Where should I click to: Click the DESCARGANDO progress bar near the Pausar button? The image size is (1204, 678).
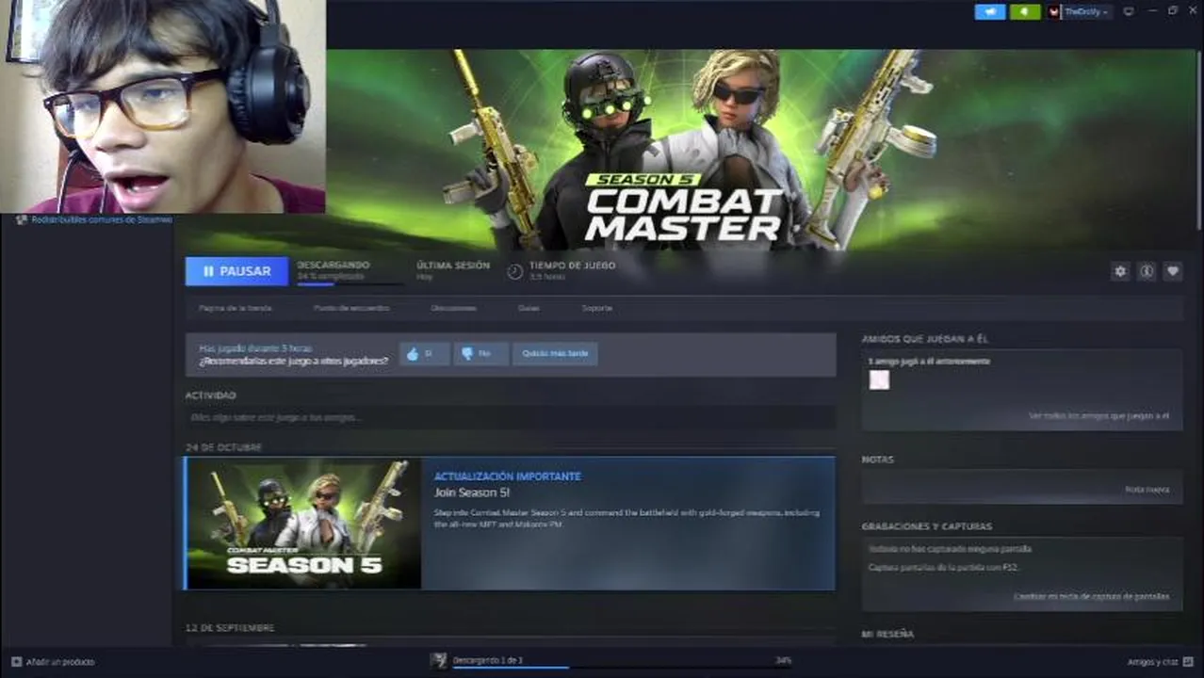pyautogui.click(x=350, y=283)
